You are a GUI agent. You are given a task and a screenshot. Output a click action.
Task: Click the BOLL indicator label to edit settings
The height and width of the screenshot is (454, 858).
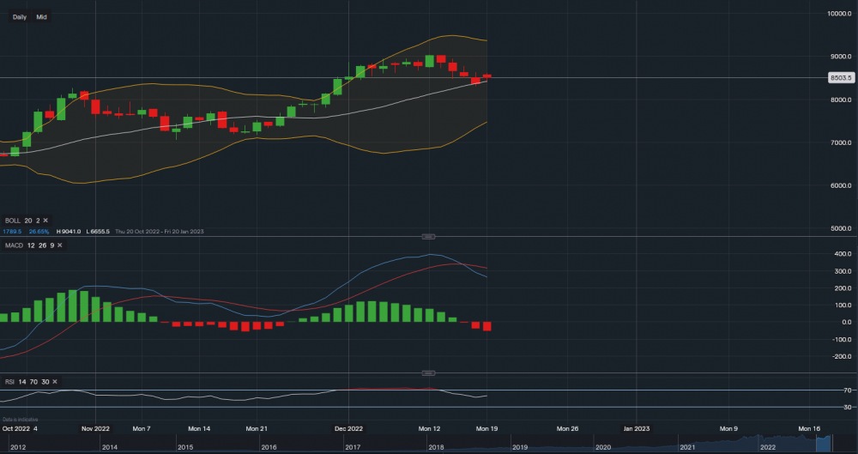pyautogui.click(x=12, y=221)
